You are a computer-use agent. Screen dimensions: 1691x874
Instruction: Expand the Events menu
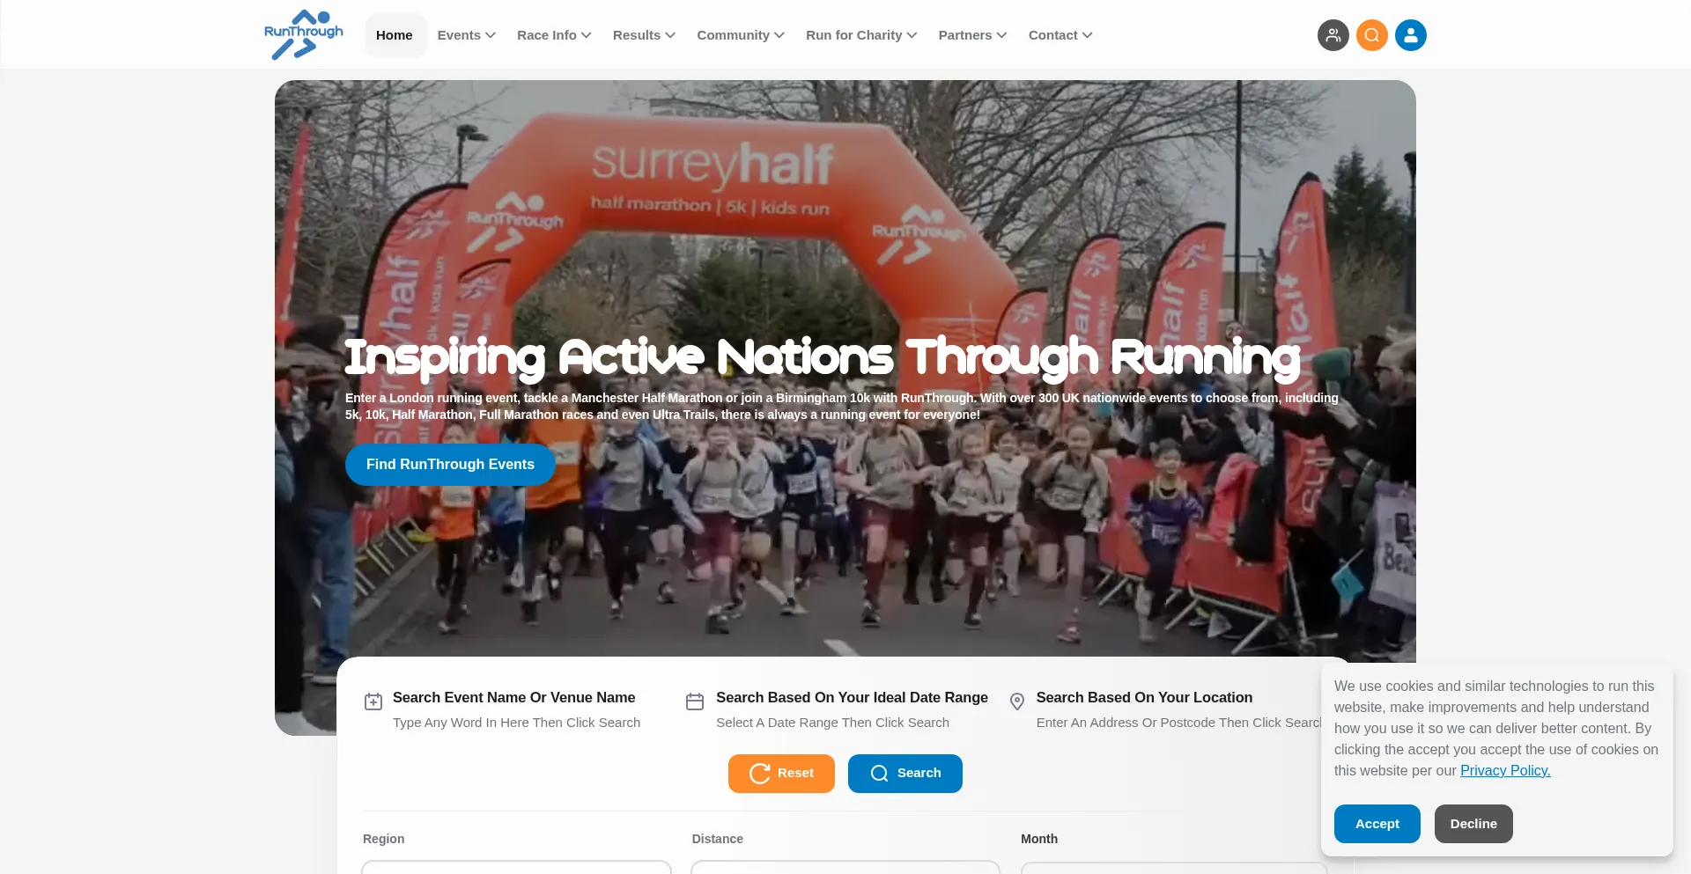pyautogui.click(x=467, y=35)
